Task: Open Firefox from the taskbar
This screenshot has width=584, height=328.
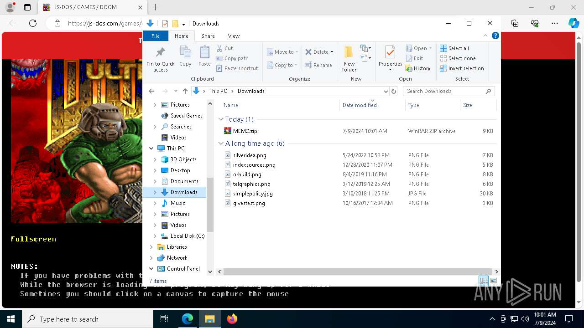Action: coord(232,319)
